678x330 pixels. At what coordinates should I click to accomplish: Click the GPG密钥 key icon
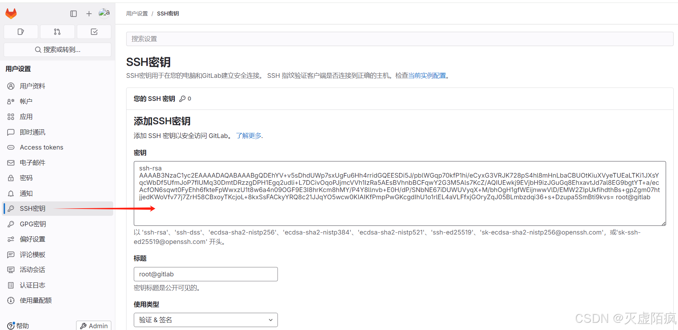11,224
